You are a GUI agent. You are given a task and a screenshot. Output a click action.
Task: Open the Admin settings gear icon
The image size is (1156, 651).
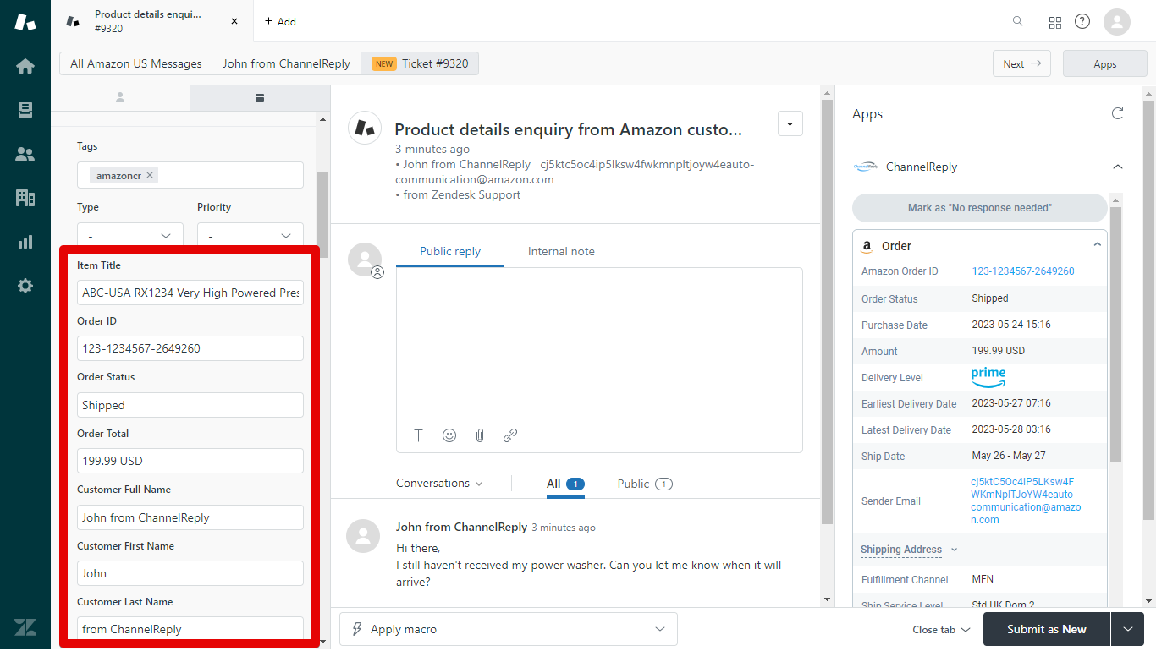(25, 286)
